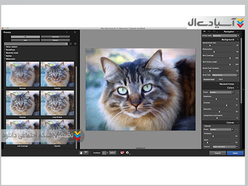Image resolution: width=248 pixels, height=186 pixels.
Task: Close the Presets panel
Action: point(75,32)
